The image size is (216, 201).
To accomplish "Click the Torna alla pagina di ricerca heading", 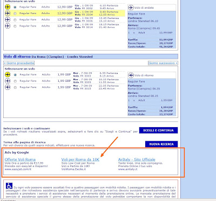I will pyautogui.click(x=24, y=142).
